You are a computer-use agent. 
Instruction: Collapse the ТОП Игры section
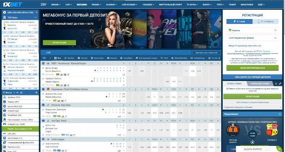[x=36, y=17]
